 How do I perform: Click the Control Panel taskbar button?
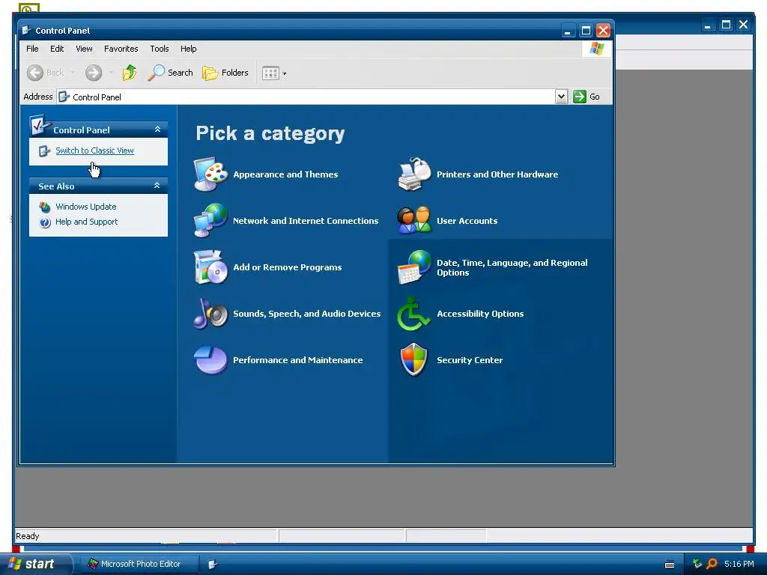[x=213, y=565]
